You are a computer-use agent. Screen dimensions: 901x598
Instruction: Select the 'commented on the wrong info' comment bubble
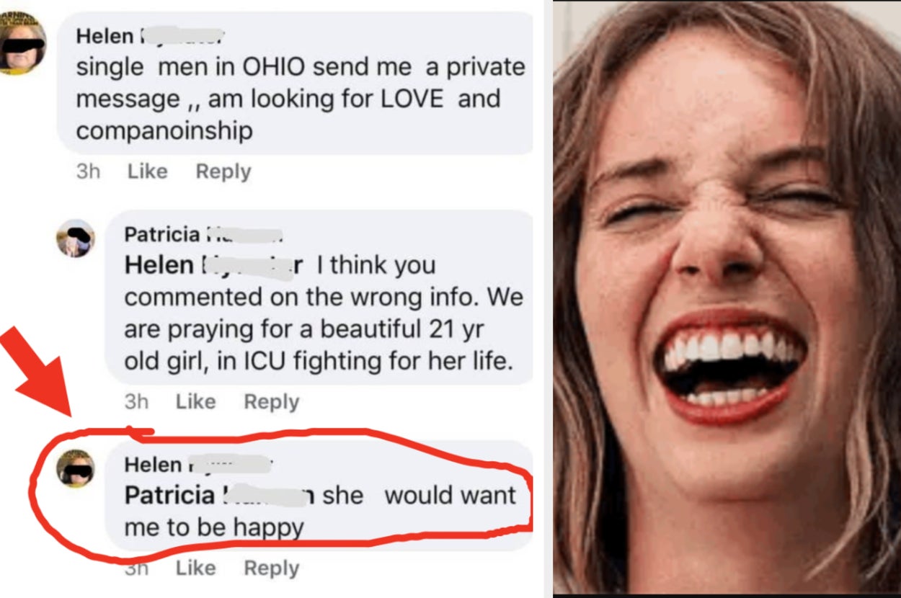click(319, 298)
